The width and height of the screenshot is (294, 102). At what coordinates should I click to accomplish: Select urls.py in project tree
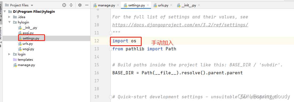point(28,44)
